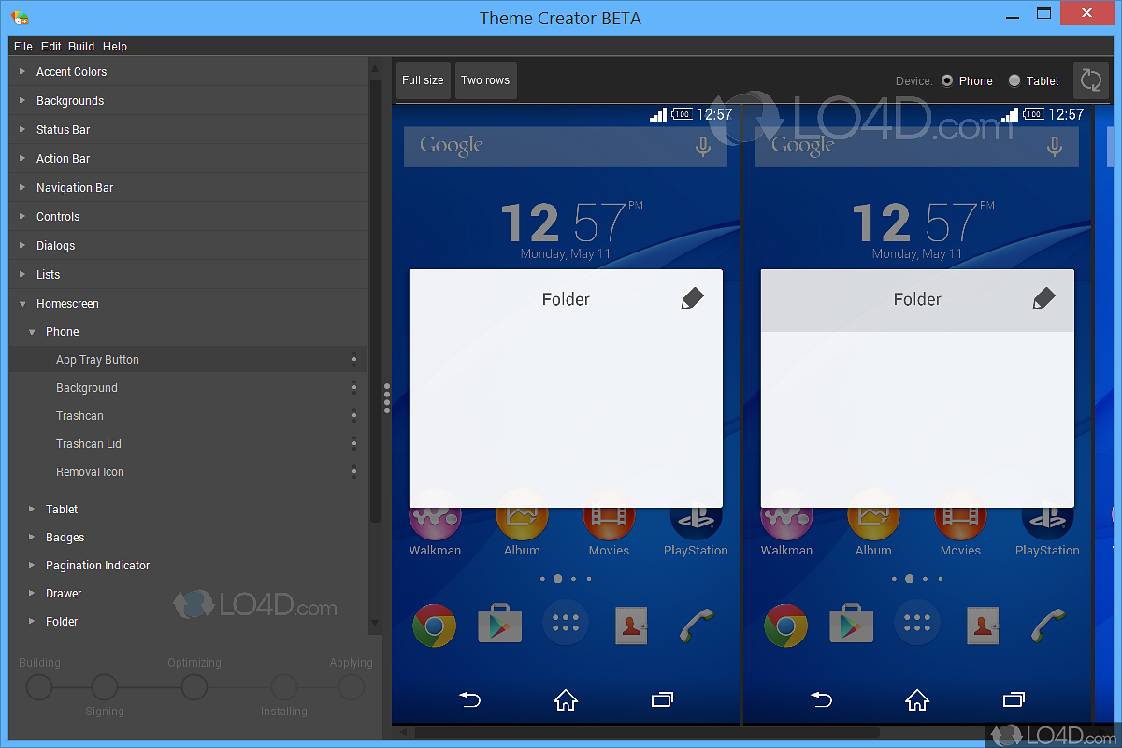Open Chrome from the preview dock
Image resolution: width=1122 pixels, height=748 pixels.
(x=435, y=625)
